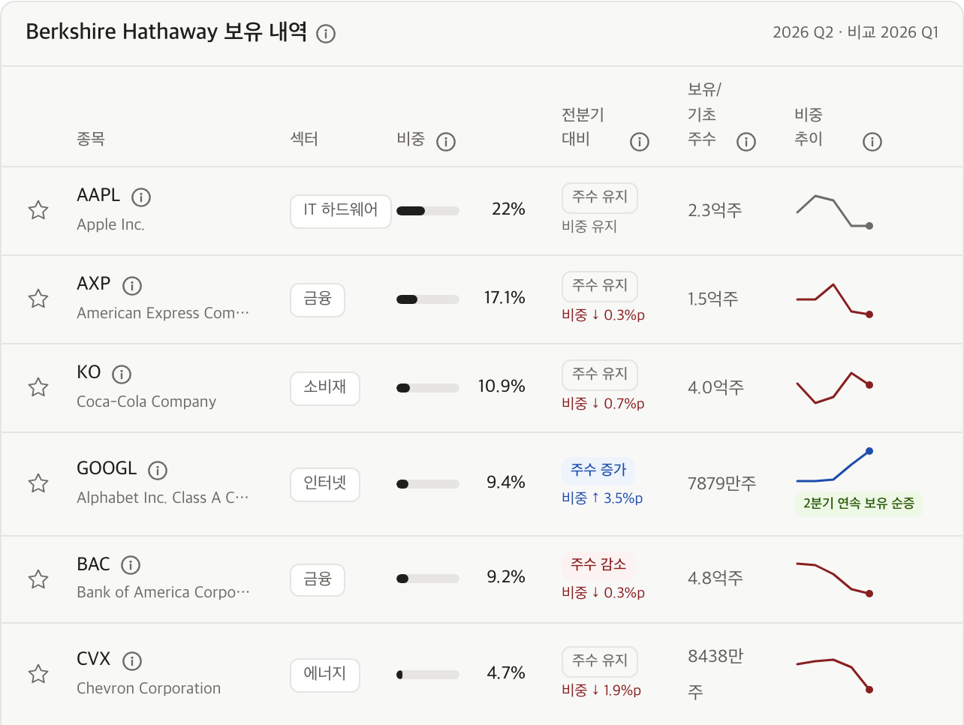Viewport: 964px width, 725px height.
Task: Click the 주수 유지 badge in CVX row
Action: pos(600,661)
